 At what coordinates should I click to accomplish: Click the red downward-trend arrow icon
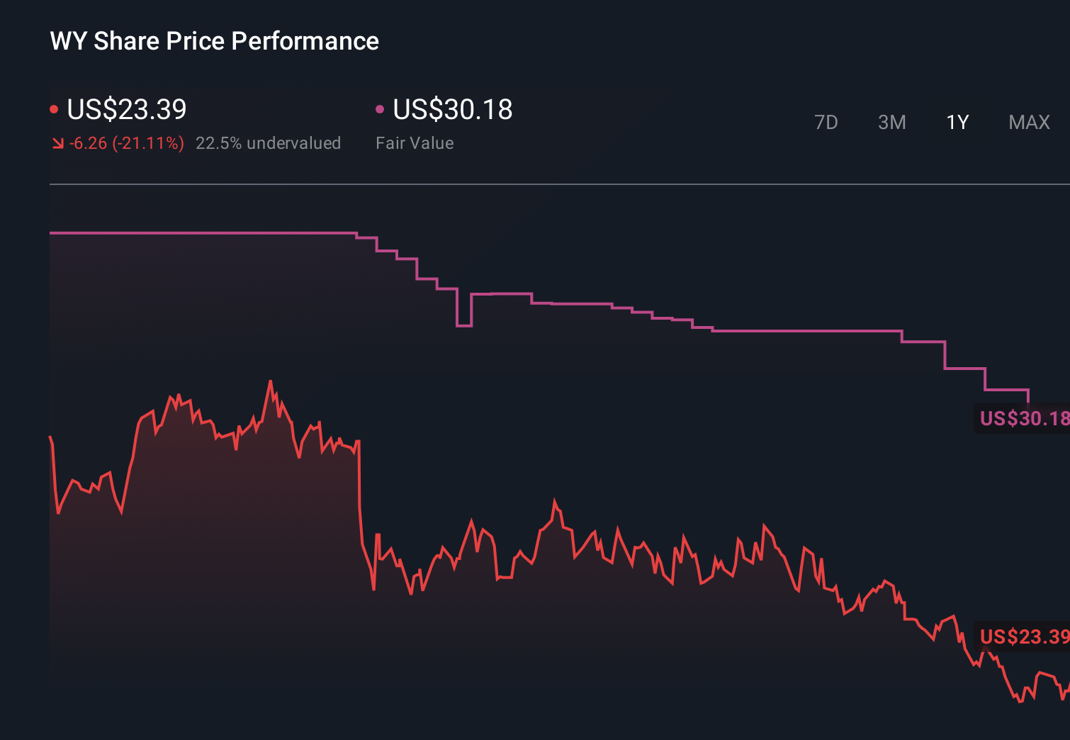[57, 143]
